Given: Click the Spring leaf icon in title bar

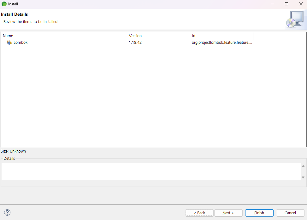Looking at the screenshot, I should pyautogui.click(x=4, y=4).
